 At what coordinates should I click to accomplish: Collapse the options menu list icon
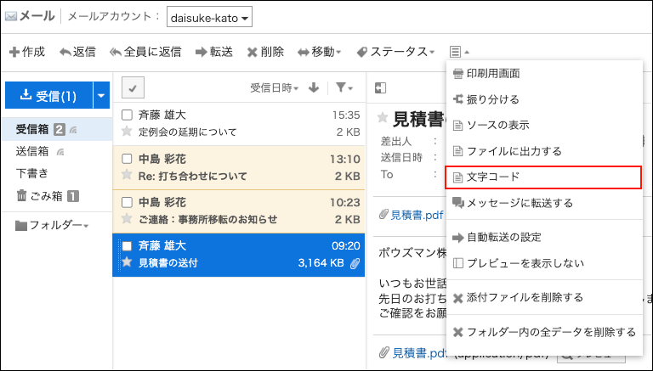(x=459, y=52)
